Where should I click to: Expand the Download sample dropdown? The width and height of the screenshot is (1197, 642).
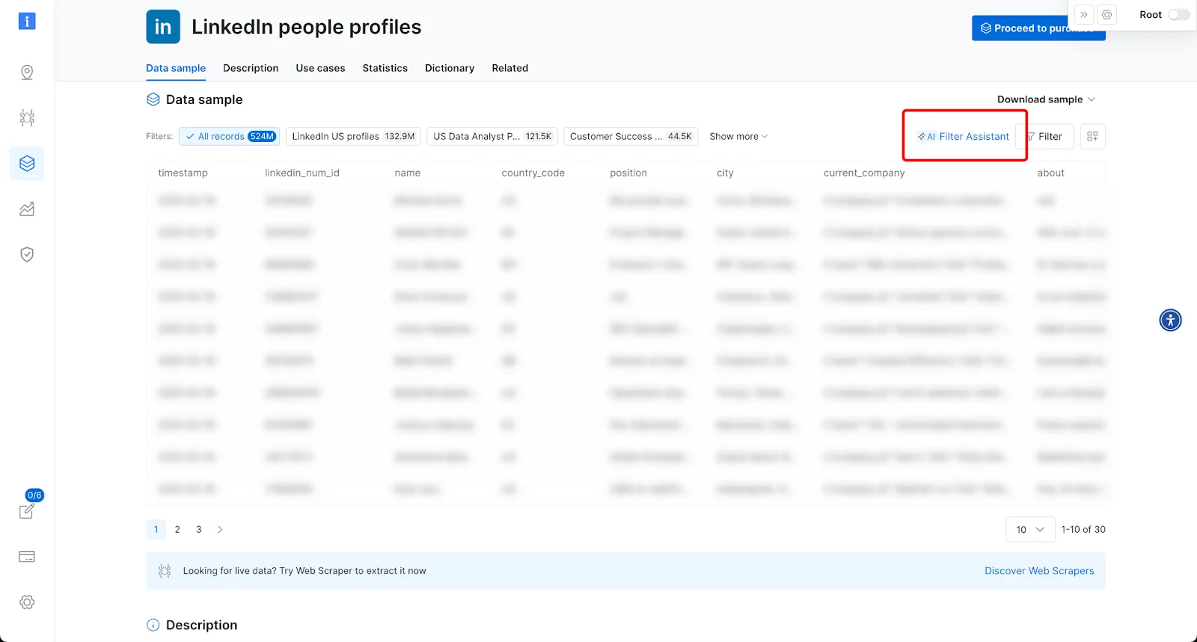(x=1046, y=99)
